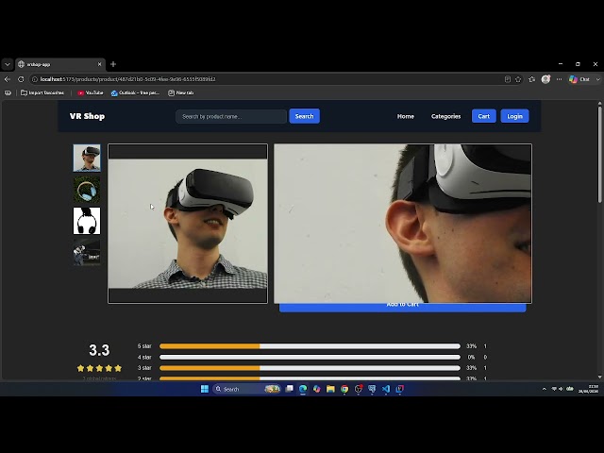Open the Cart button
This screenshot has width=604, height=453.
484,116
